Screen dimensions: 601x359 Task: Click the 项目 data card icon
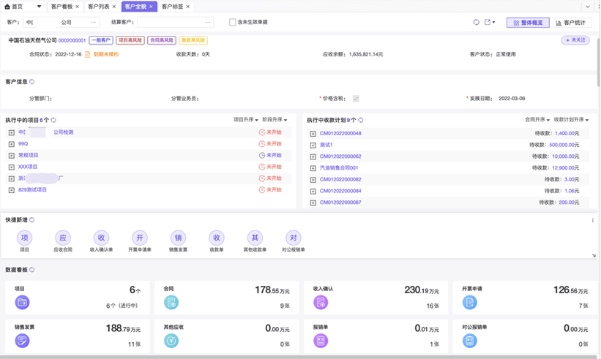pos(22,302)
